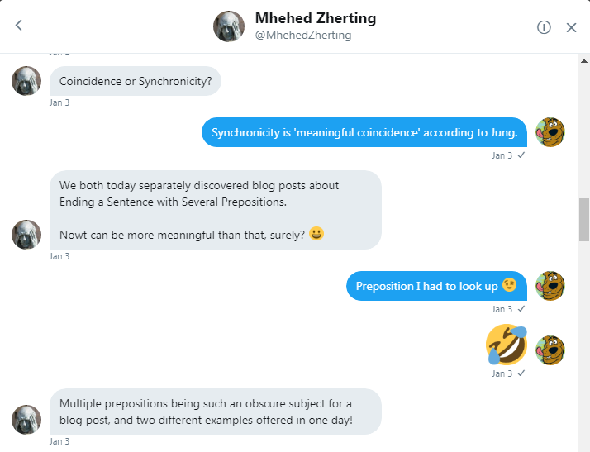Click avatar beside the blog posts message

pyautogui.click(x=26, y=235)
